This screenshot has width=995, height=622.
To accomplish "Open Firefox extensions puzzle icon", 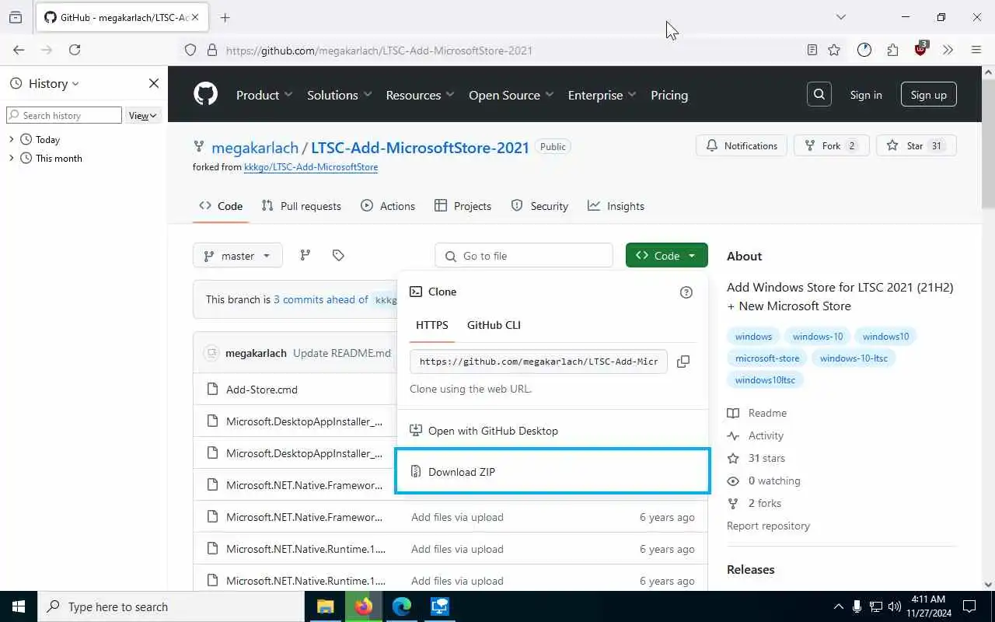I will tap(892, 50).
